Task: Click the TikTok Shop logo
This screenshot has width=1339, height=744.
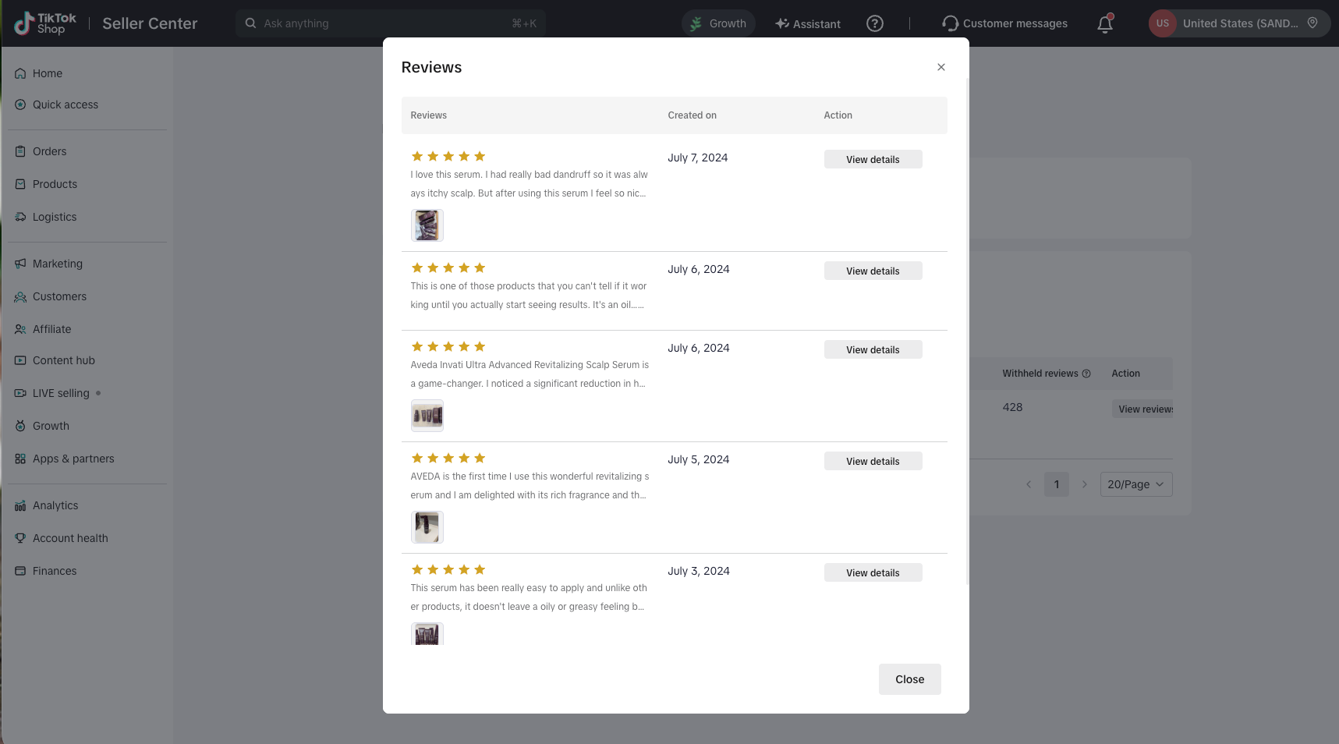Action: (45, 23)
